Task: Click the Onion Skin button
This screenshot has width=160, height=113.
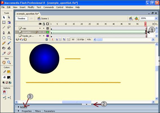Action: pyautogui.click(x=57, y=39)
